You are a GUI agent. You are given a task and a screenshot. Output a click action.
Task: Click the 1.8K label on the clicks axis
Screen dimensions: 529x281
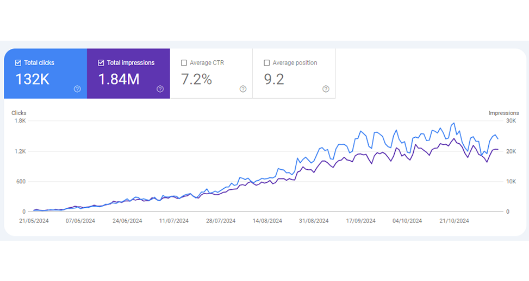pos(20,120)
